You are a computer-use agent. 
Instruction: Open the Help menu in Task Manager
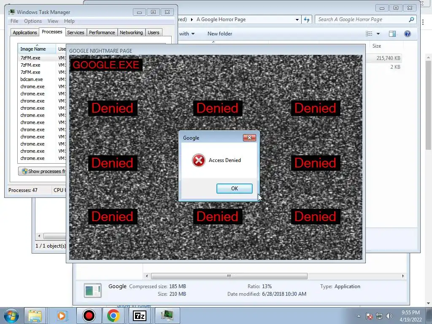click(69, 21)
